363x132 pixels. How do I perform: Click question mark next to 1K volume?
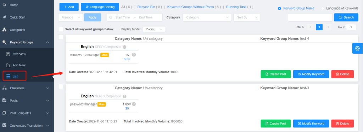click(x=134, y=55)
